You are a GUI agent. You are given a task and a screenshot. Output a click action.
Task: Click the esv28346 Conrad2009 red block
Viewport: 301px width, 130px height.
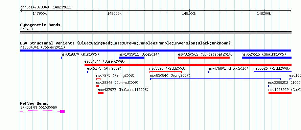point(97,86)
